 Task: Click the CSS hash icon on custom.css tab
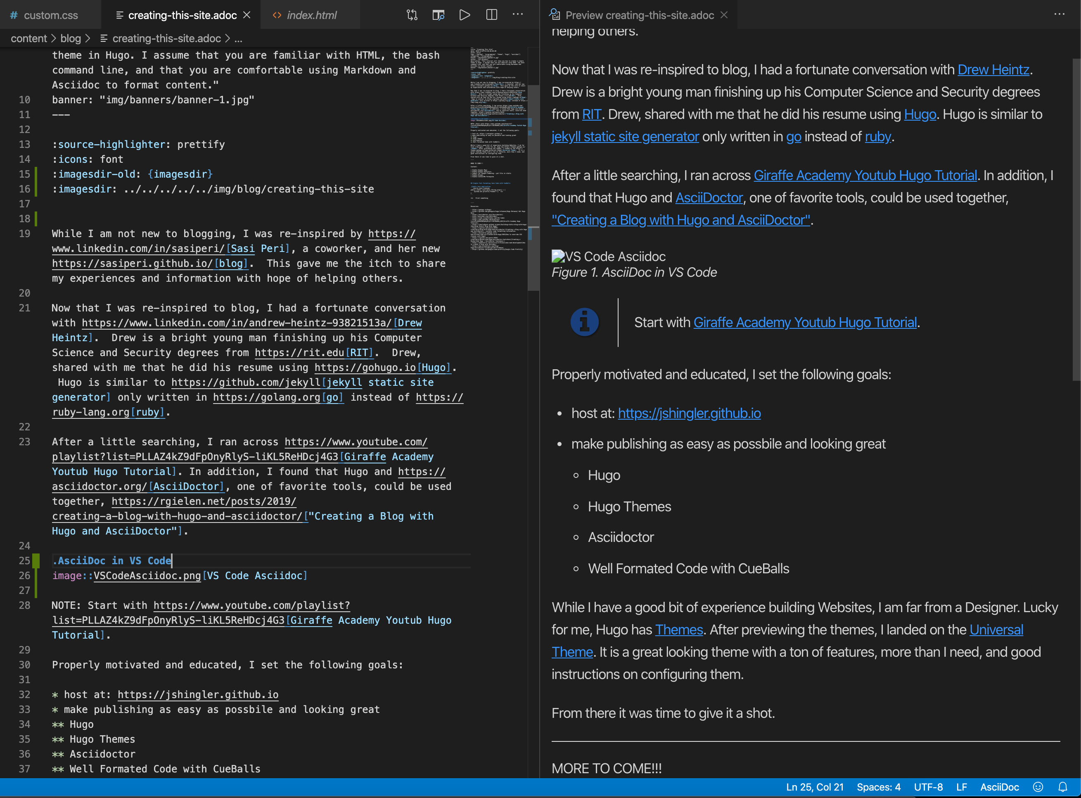[x=14, y=15]
